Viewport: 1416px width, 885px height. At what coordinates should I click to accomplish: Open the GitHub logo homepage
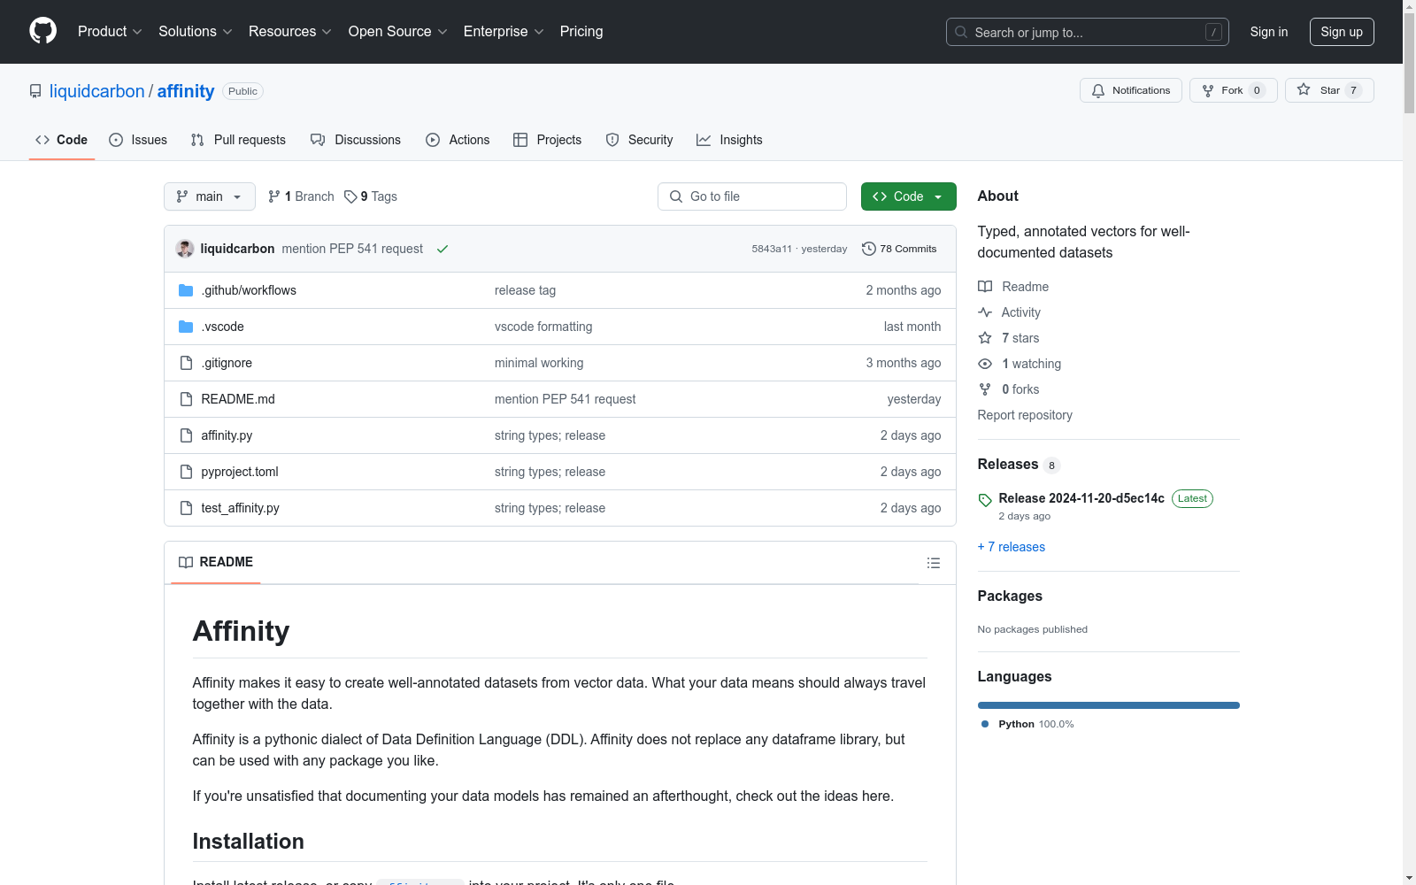42,31
